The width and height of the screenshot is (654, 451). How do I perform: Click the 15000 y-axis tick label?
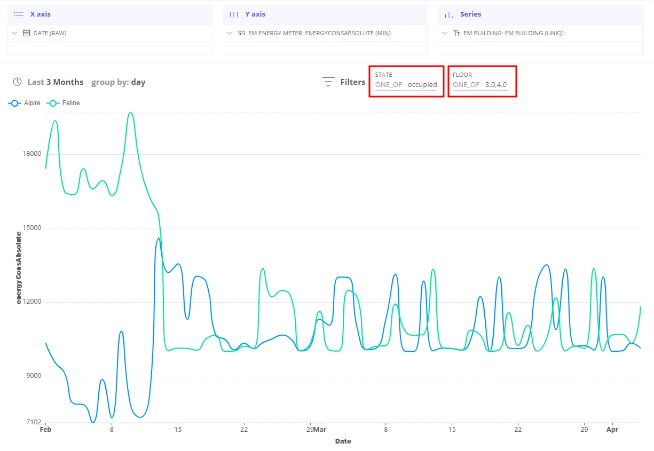32,228
